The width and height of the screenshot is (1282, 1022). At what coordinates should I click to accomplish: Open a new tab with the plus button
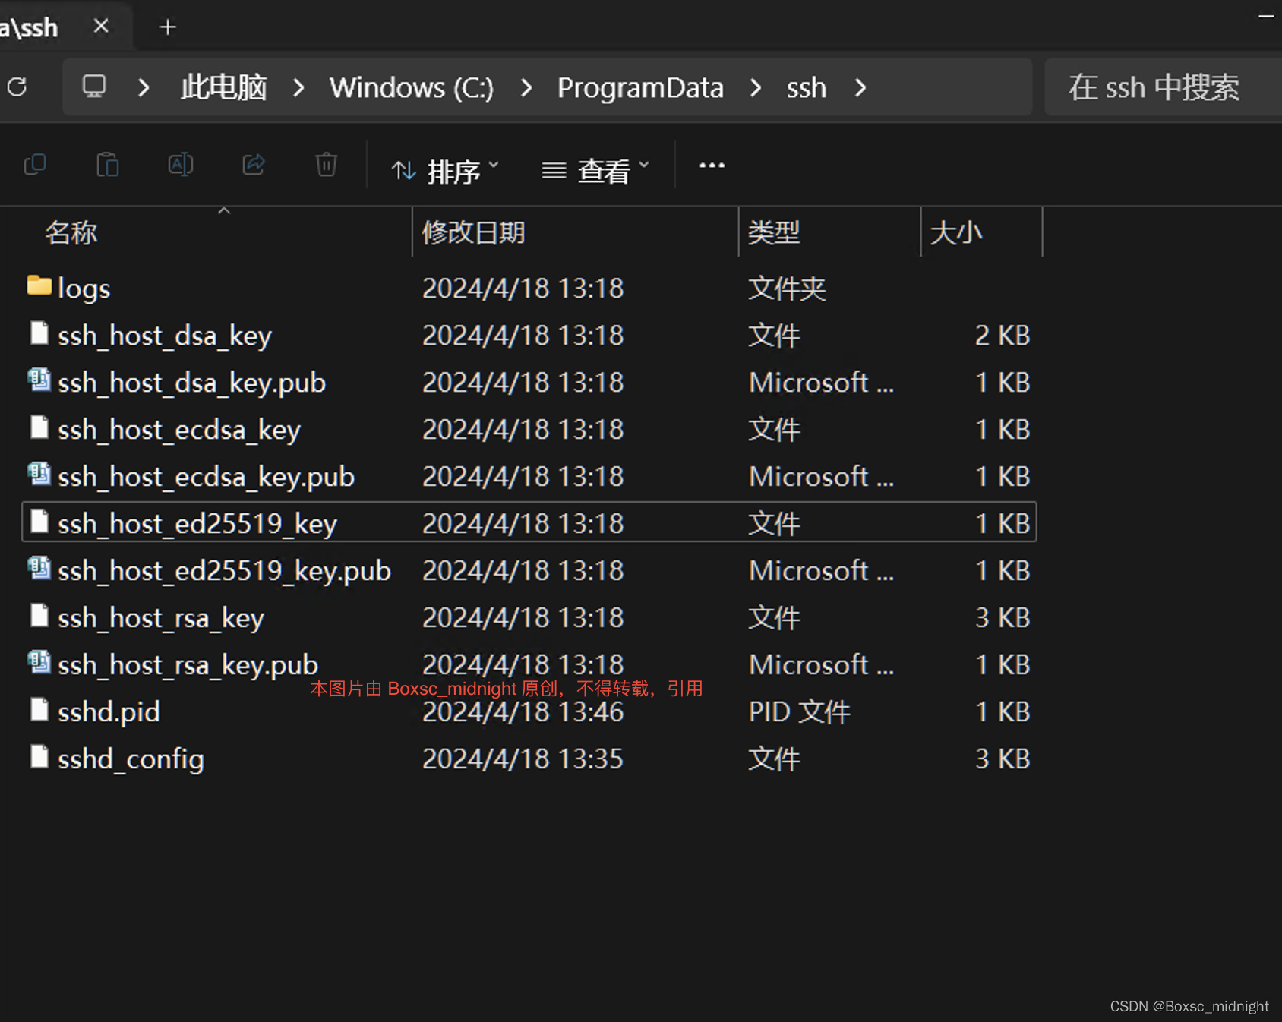pos(168,27)
